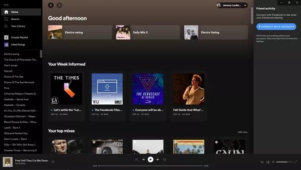
Task: Open the three-dots app menu
Action: point(6,5)
